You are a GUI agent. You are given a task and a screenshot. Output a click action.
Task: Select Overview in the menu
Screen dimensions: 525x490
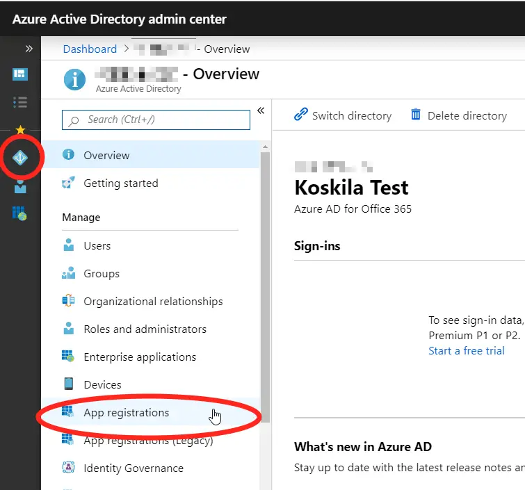point(106,156)
